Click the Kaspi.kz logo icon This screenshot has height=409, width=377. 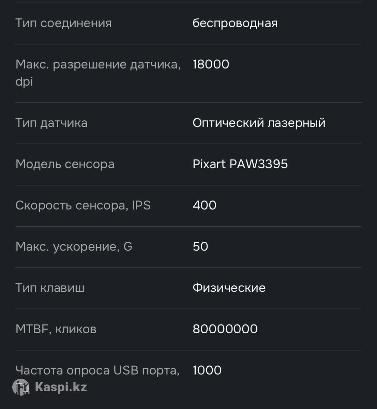pyautogui.click(x=21, y=387)
